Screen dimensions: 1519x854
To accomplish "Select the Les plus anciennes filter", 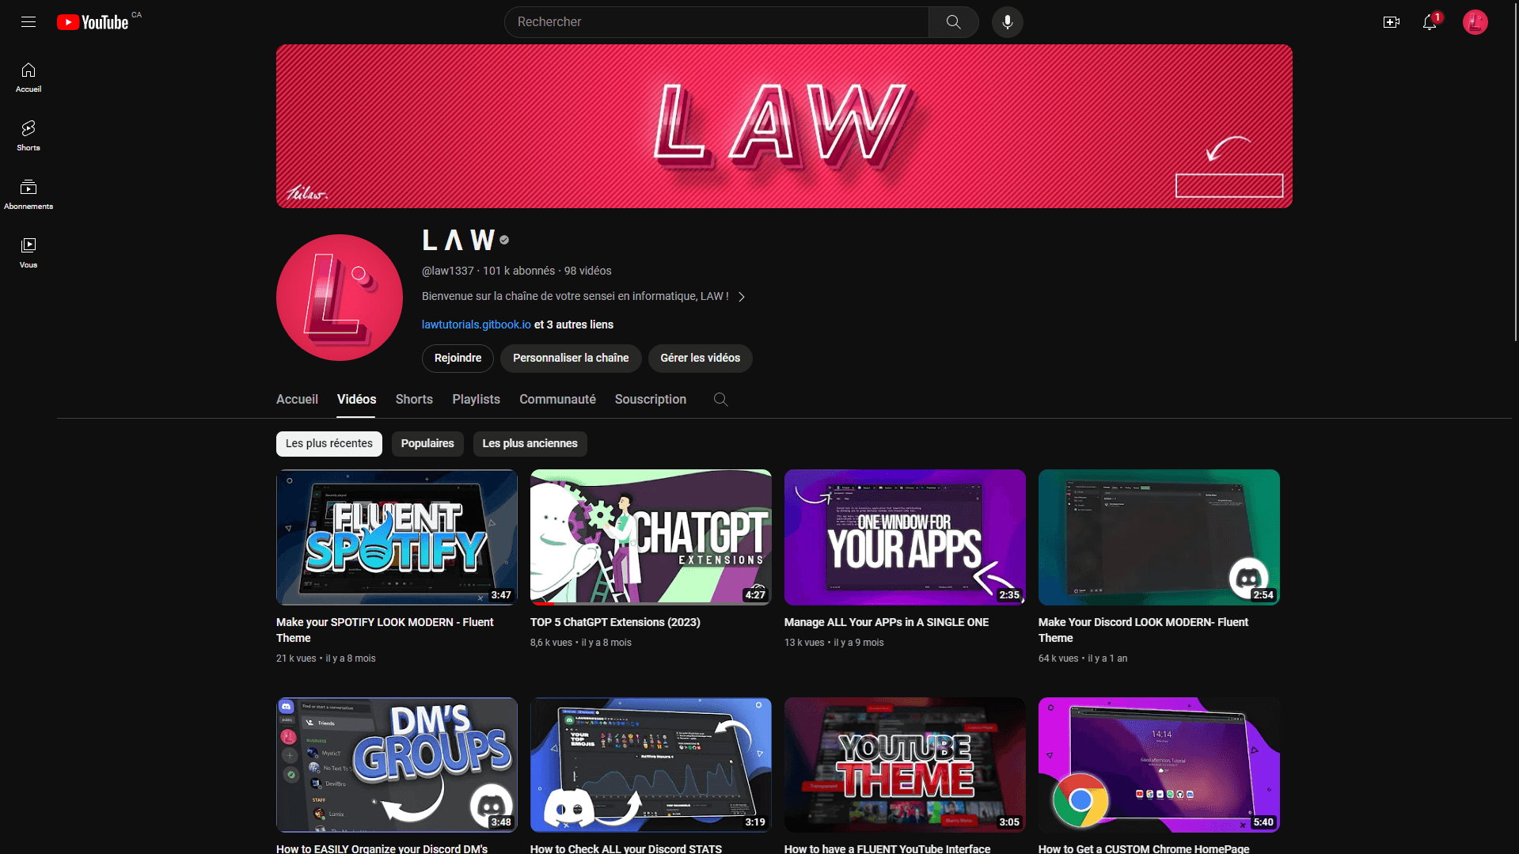I will (x=530, y=444).
